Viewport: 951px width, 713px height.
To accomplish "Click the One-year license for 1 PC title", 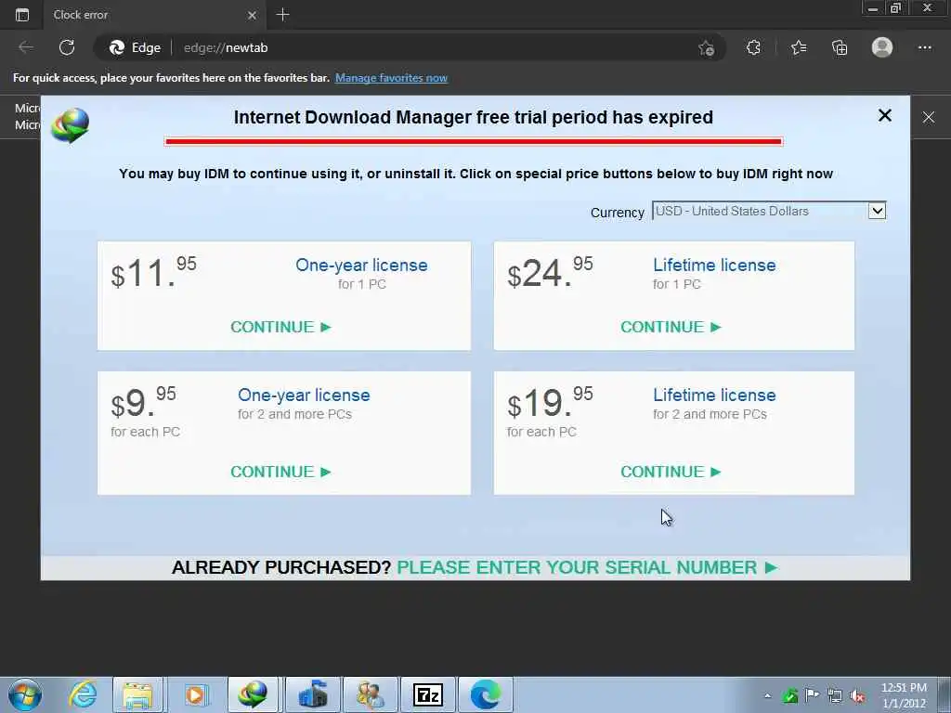I will click(x=361, y=265).
